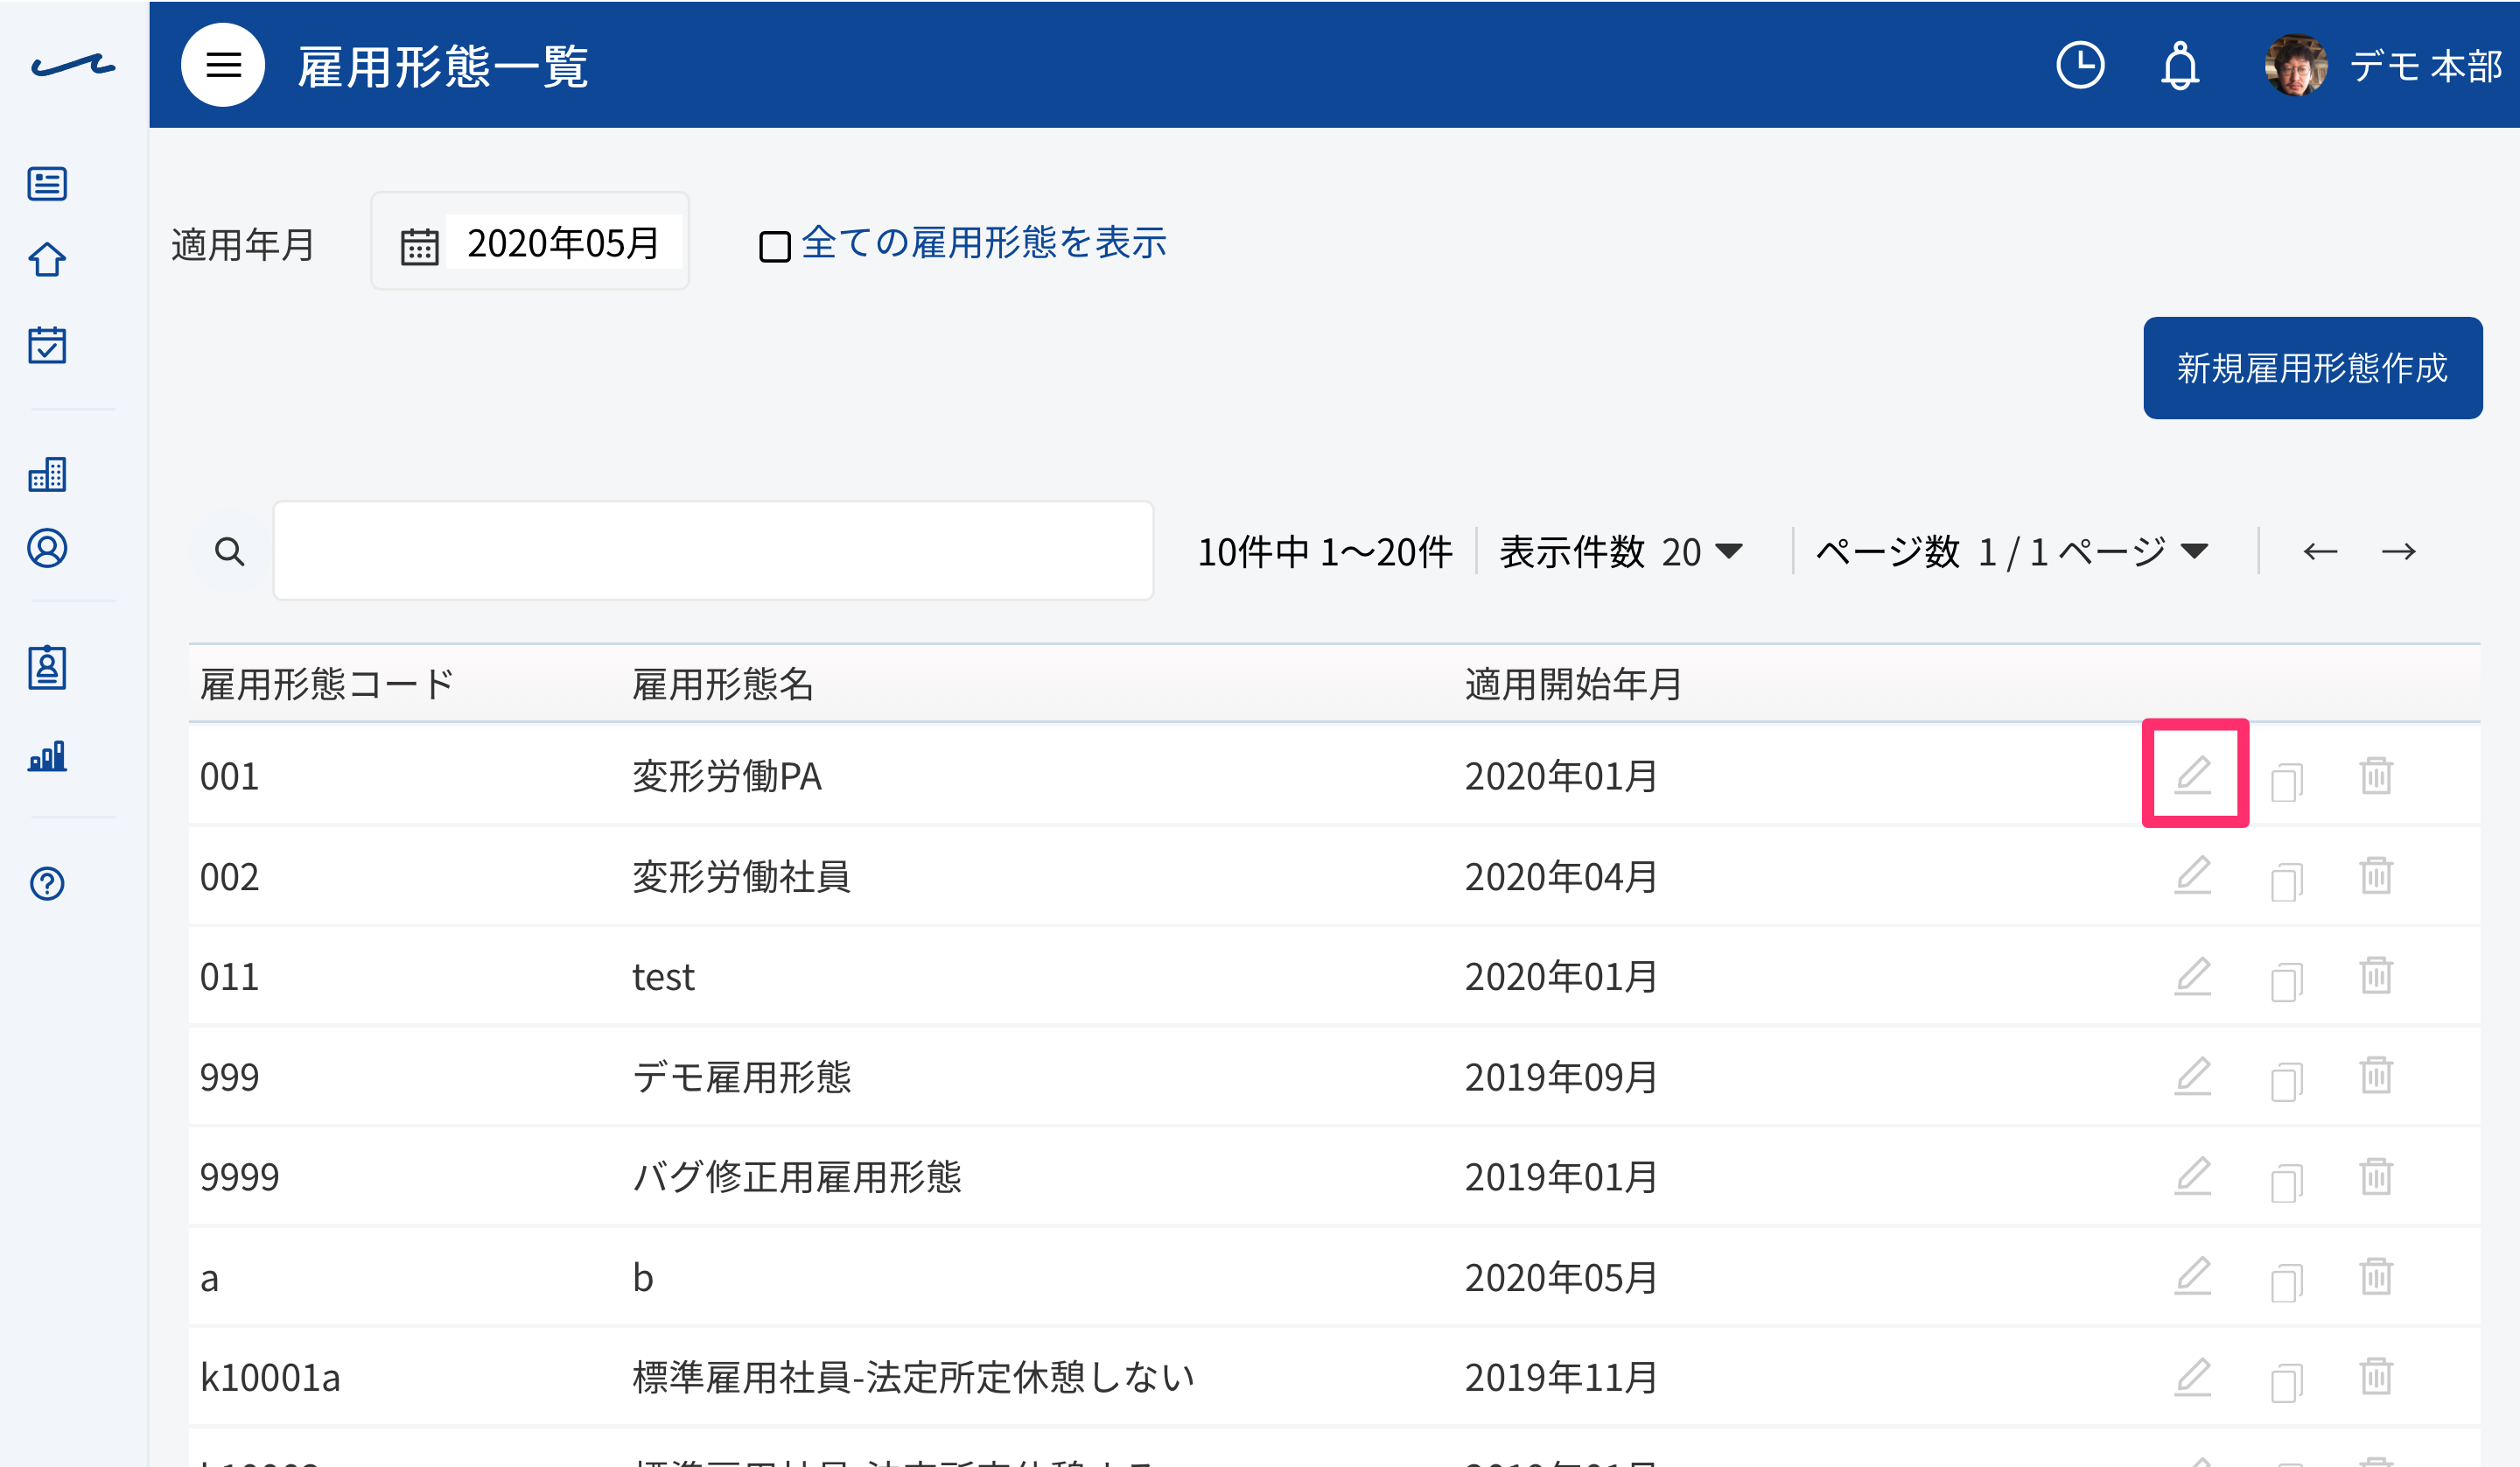
Task: Click the 適用開始年月 column header
Action: [1573, 684]
